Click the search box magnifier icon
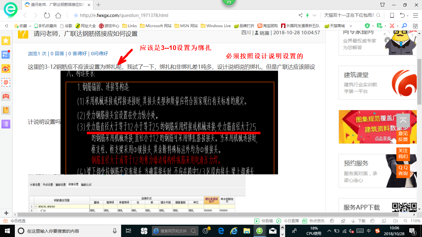 [378, 15]
